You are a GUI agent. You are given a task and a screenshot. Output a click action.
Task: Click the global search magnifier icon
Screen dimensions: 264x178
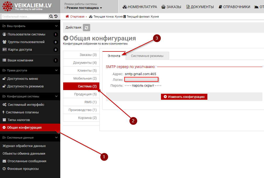[x=51, y=17]
